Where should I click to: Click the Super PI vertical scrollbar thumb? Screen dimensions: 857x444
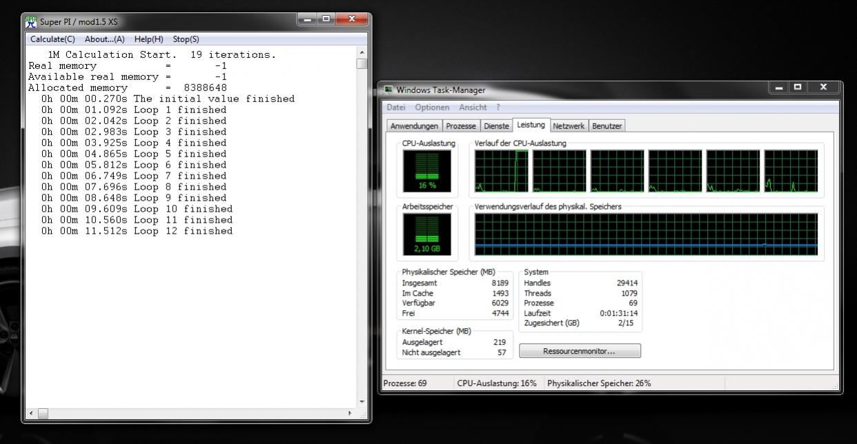362,63
